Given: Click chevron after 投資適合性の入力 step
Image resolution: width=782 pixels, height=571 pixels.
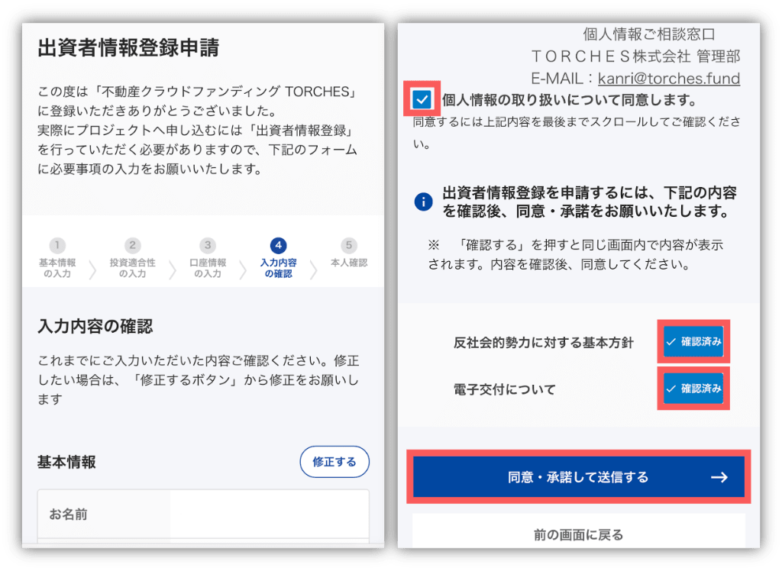Looking at the screenshot, I should 172,269.
